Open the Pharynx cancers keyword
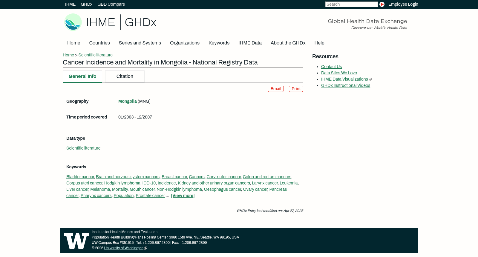 tap(96, 196)
